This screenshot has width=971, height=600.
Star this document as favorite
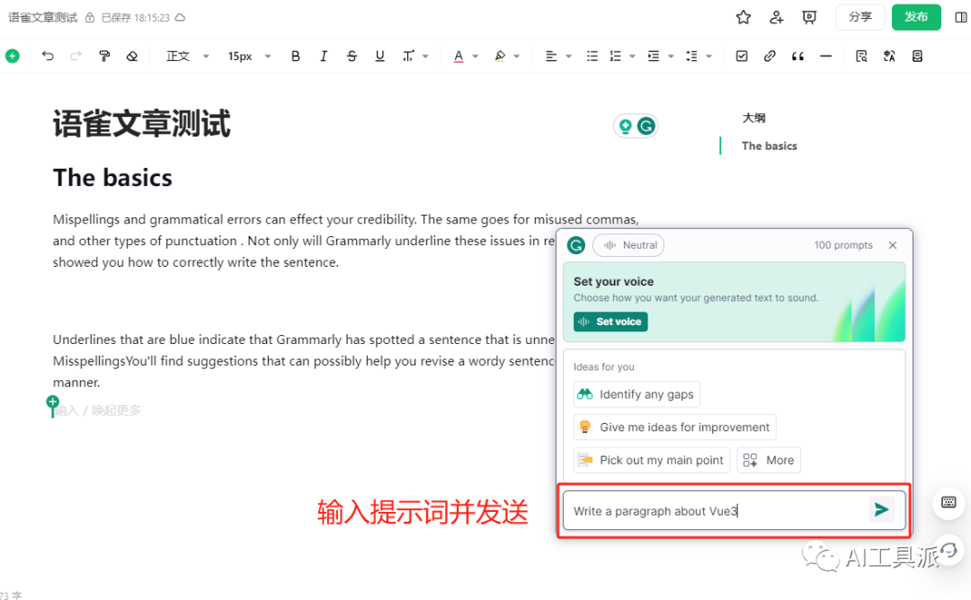[744, 17]
